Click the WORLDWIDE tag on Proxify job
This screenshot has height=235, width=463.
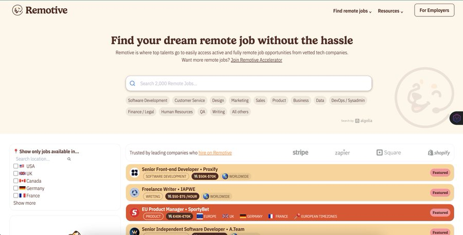[x=236, y=177]
